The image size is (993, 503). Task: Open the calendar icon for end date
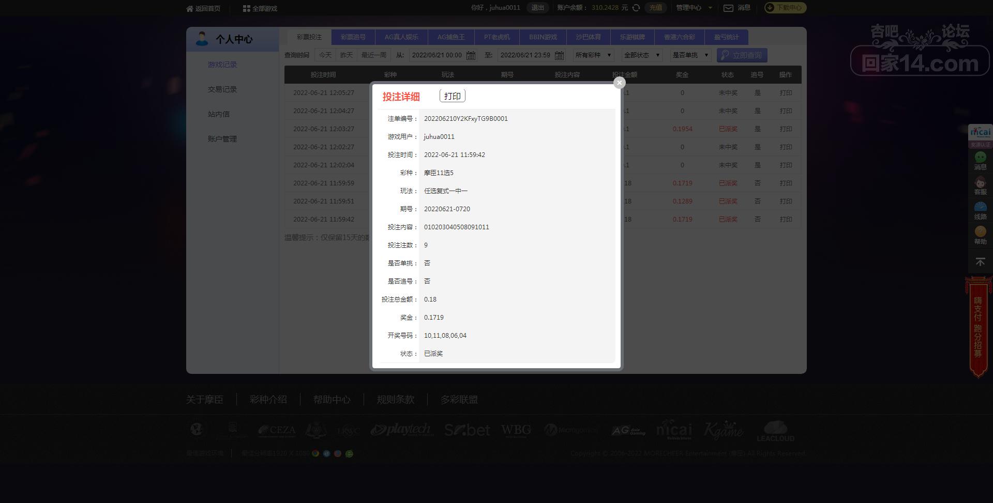tap(559, 55)
